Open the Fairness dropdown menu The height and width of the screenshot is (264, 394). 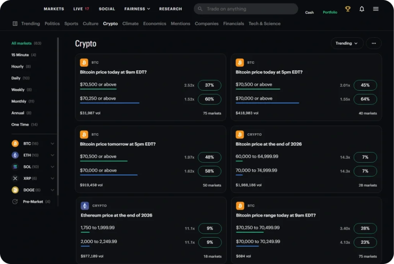137,9
